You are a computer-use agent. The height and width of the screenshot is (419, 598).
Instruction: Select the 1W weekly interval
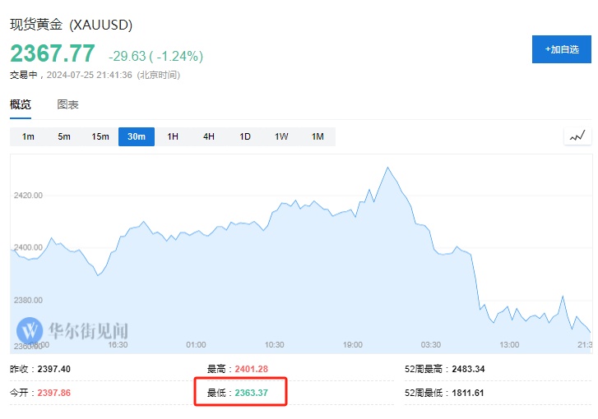[281, 136]
